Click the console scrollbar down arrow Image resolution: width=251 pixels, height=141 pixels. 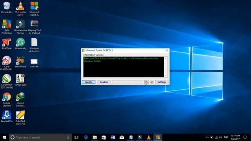click(x=166, y=76)
